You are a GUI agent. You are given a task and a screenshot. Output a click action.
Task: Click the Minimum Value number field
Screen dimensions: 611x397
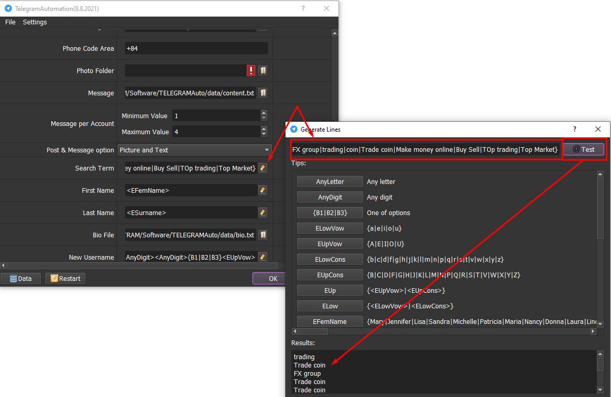[x=216, y=116]
